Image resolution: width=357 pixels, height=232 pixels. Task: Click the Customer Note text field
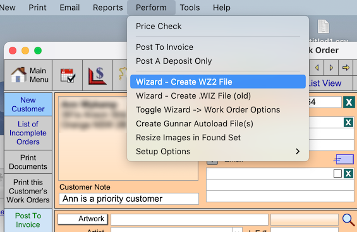coord(129,198)
